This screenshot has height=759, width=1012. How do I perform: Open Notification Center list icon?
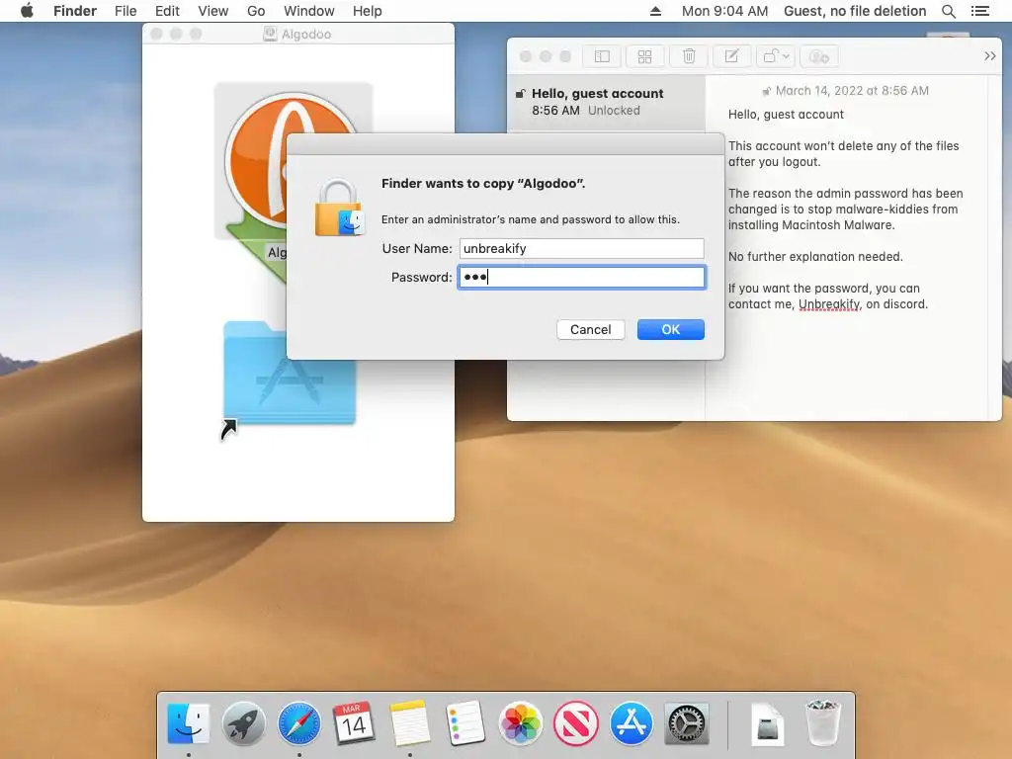click(x=979, y=11)
